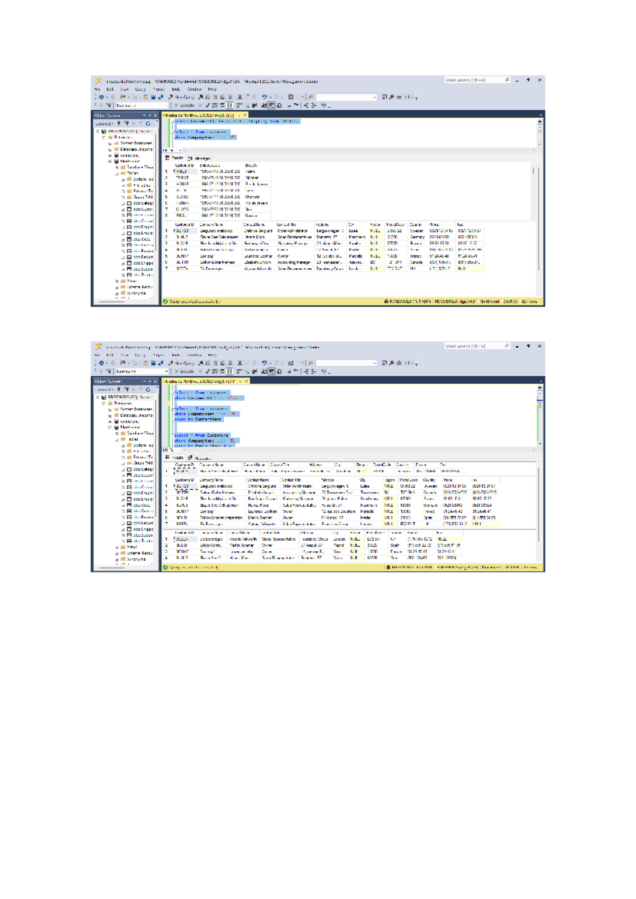Click Refresh icon in upper Object Explorer toolbar
The width and height of the screenshot is (636, 899).
coord(148,124)
